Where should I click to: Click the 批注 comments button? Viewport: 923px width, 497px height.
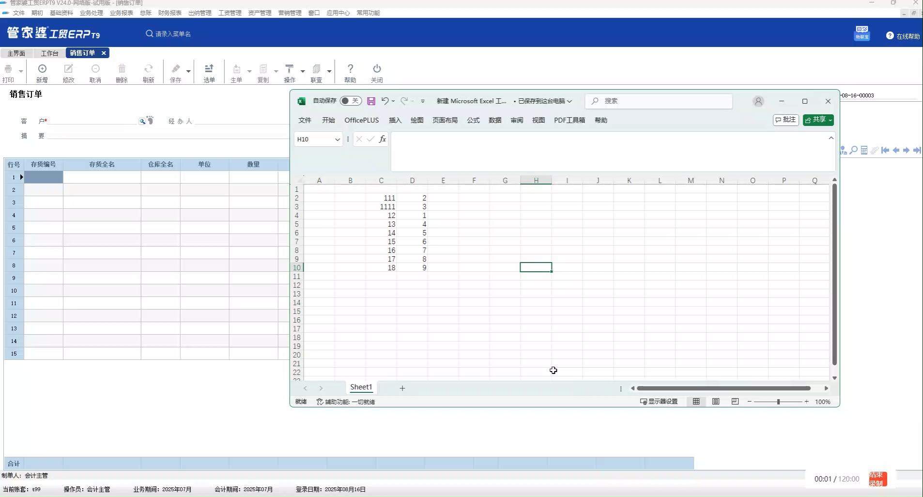[x=785, y=120]
